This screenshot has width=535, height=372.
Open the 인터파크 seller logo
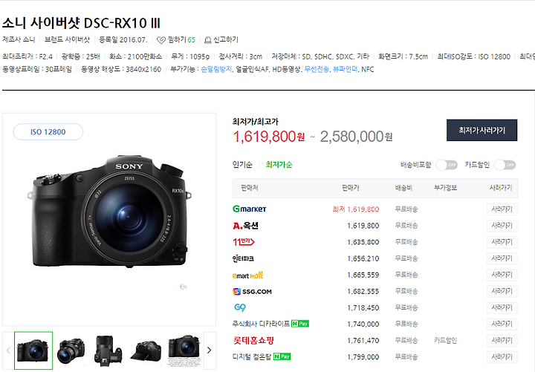(243, 258)
